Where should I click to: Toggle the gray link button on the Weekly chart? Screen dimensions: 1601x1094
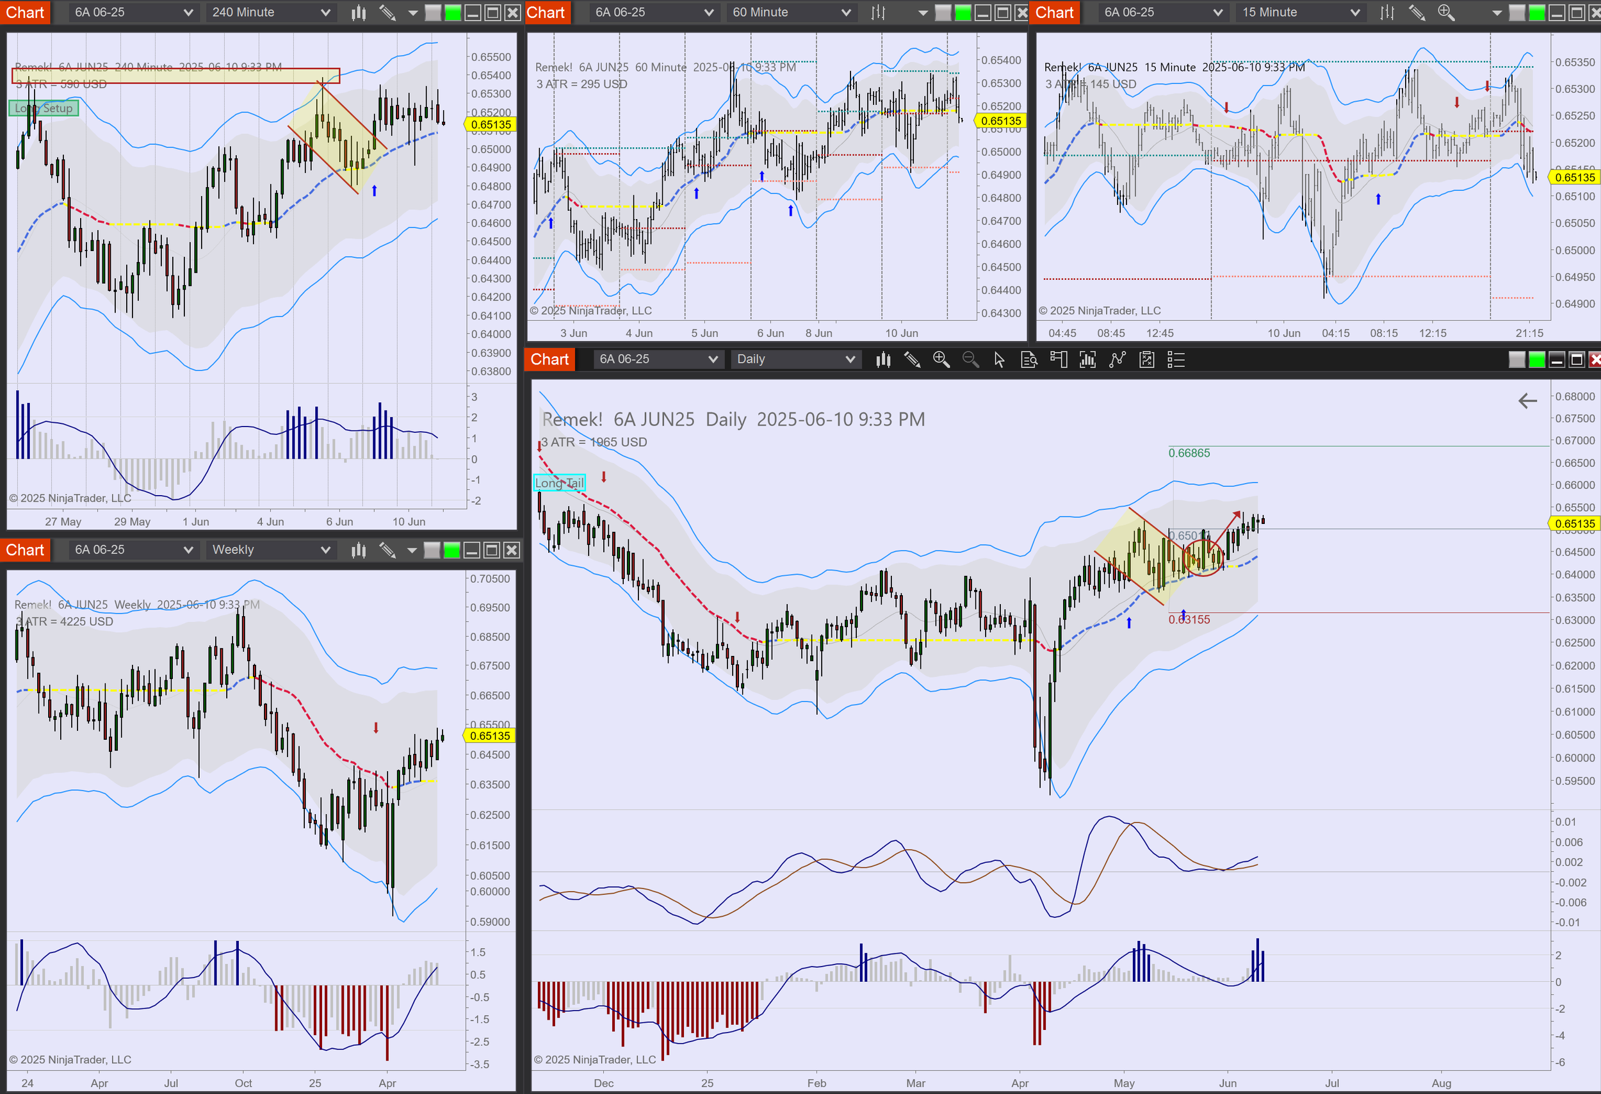pos(432,550)
